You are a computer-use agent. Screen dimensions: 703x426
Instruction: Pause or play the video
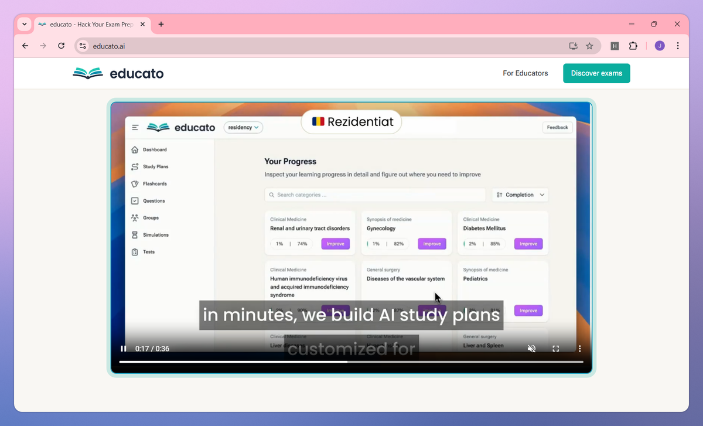click(124, 349)
